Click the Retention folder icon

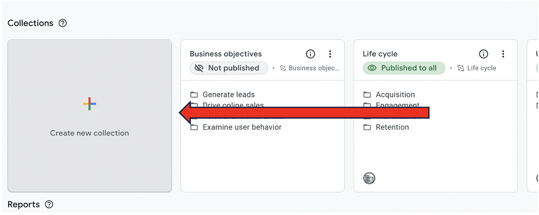click(x=368, y=127)
